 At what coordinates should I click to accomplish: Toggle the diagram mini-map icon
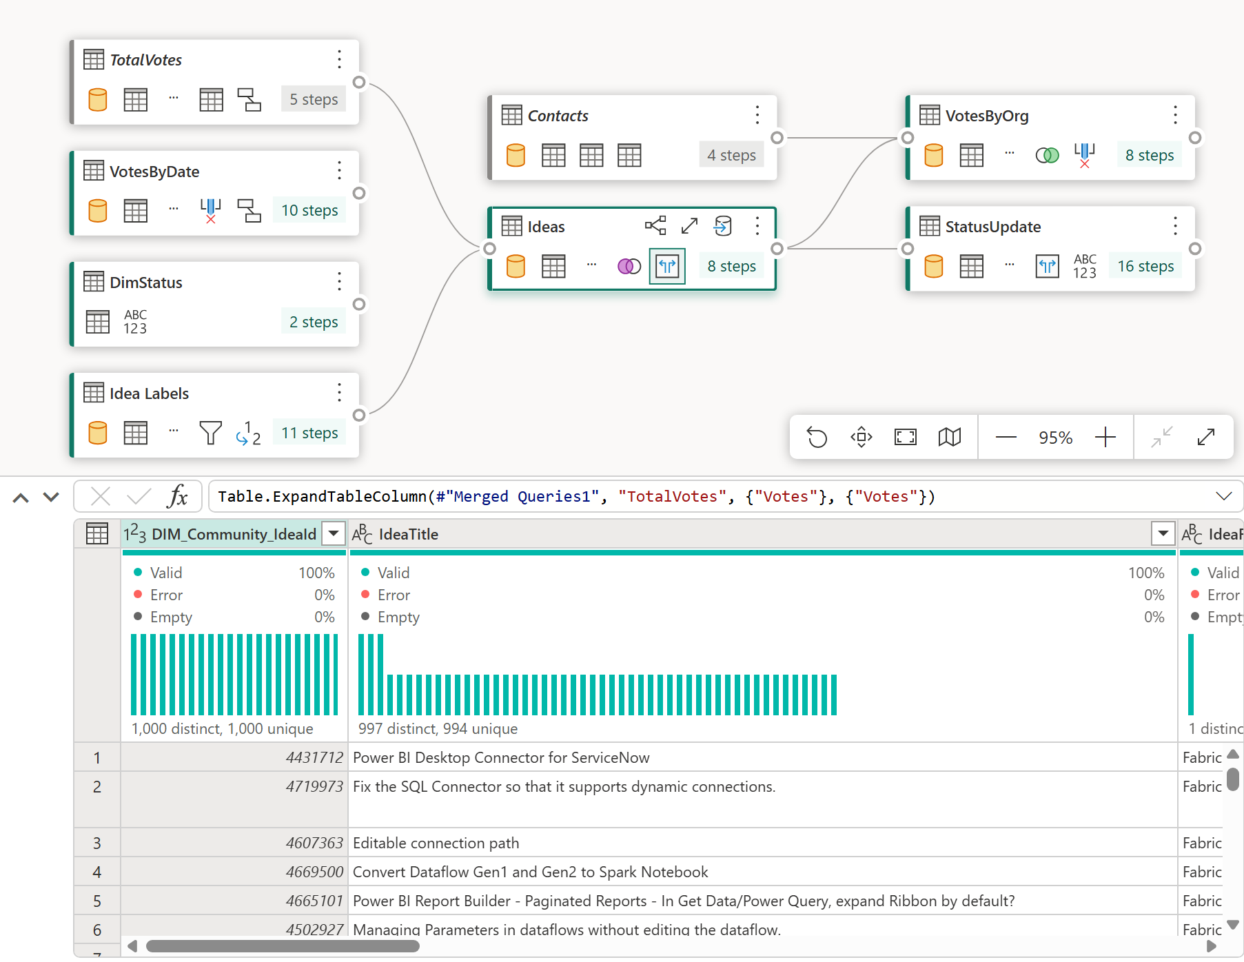[x=949, y=437]
